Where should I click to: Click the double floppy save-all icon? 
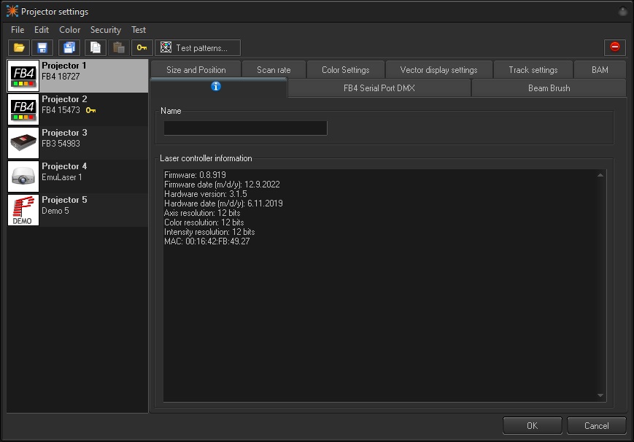pyautogui.click(x=69, y=48)
